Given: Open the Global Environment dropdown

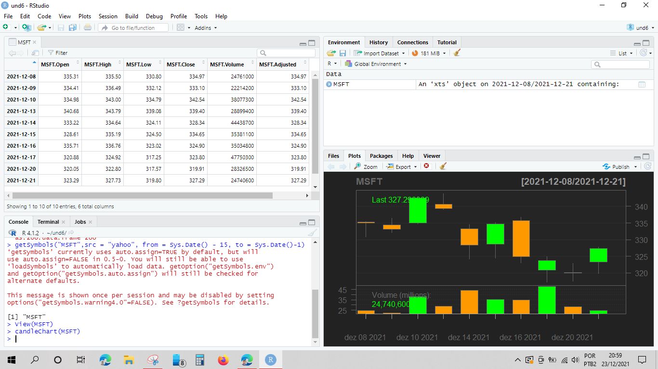Looking at the screenshot, I should [x=376, y=64].
